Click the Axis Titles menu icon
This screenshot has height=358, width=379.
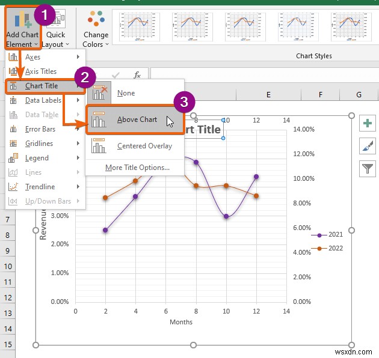(x=13, y=71)
